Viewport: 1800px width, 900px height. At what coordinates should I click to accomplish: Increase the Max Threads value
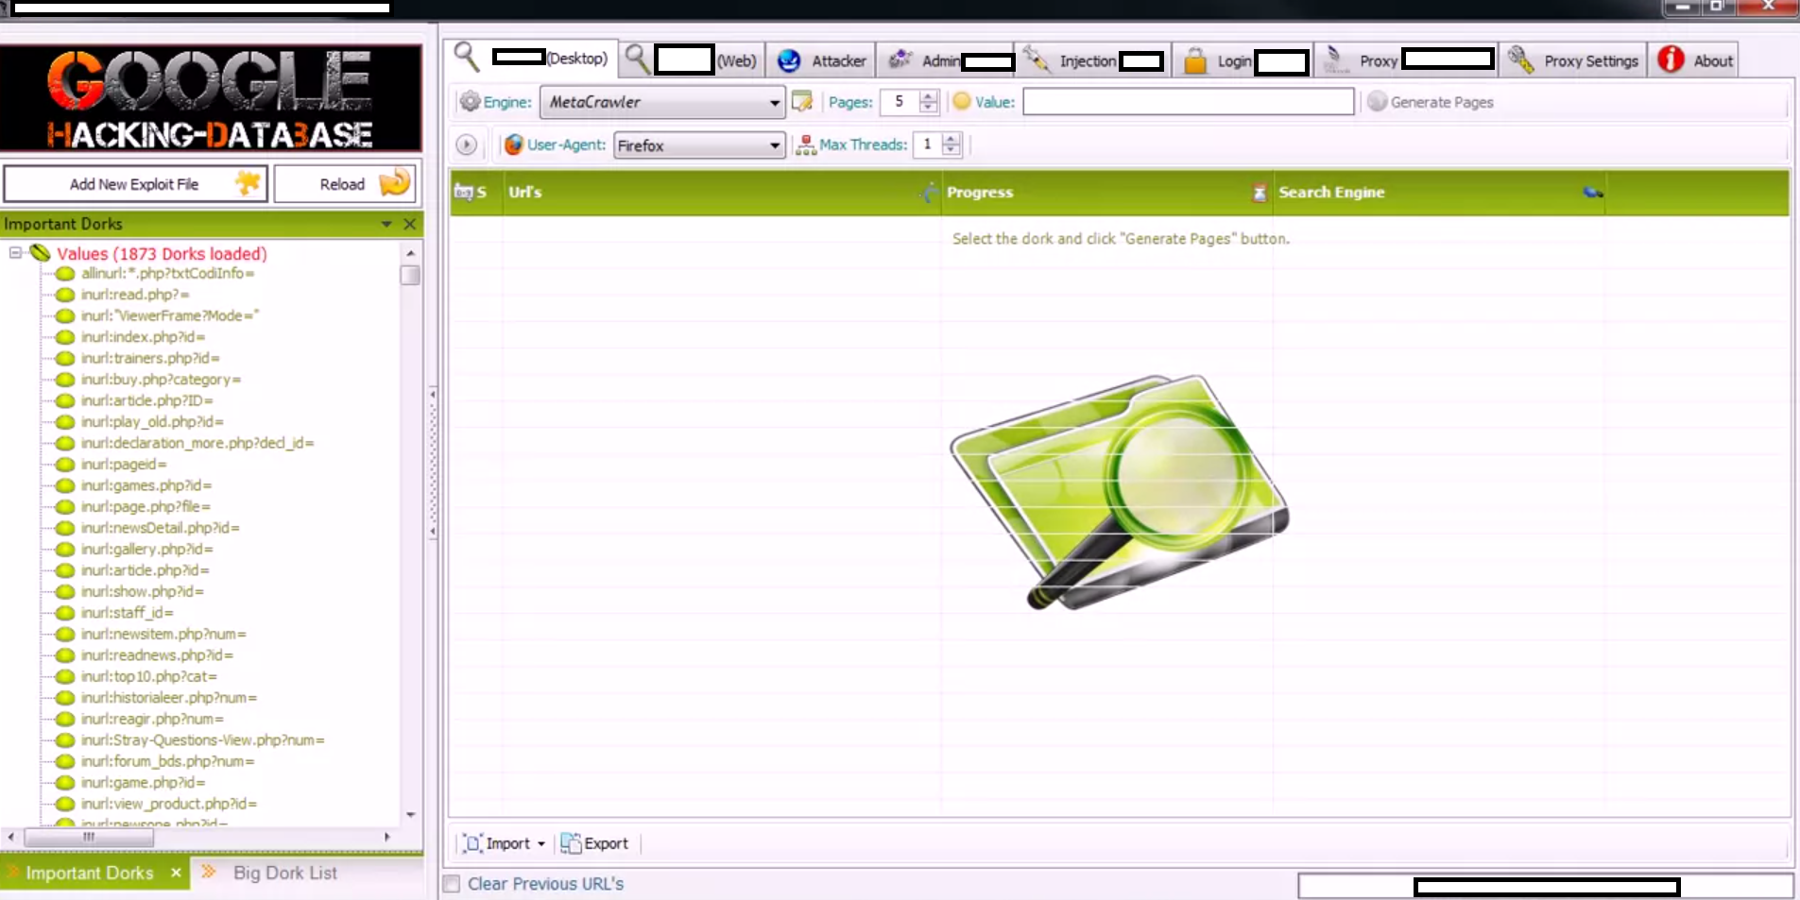(x=951, y=139)
